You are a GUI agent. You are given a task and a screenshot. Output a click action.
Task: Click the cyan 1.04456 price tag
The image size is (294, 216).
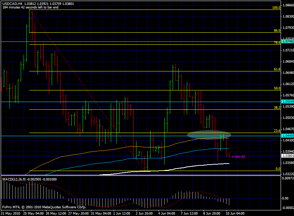coord(288,135)
